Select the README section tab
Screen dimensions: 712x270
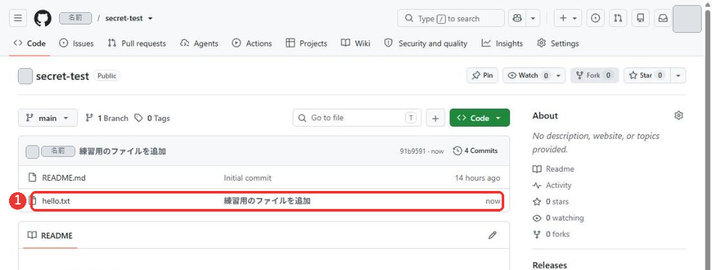click(x=50, y=235)
